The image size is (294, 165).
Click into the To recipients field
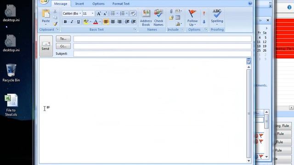[162, 39]
